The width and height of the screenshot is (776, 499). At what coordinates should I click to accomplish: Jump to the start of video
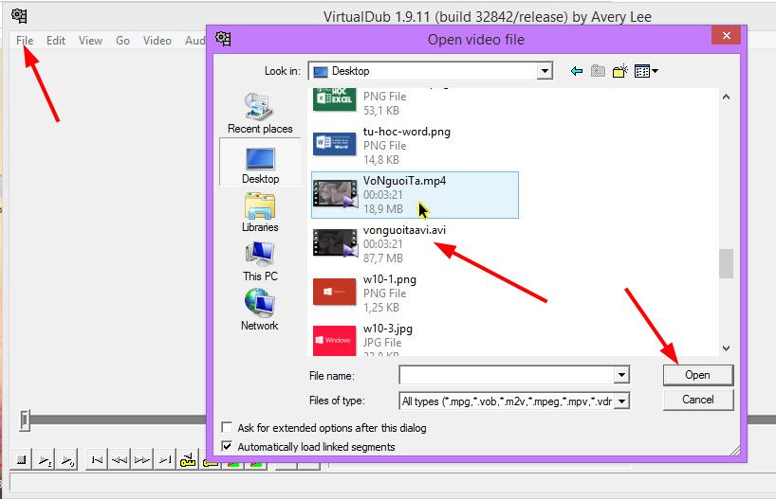tap(97, 460)
